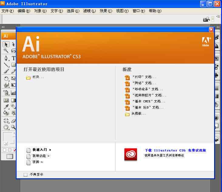Open the 选择(S) menu
The width and height of the screenshot is (222, 192).
73,11
